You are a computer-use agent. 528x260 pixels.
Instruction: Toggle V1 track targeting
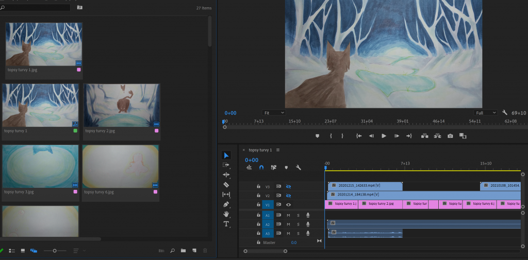(x=268, y=204)
